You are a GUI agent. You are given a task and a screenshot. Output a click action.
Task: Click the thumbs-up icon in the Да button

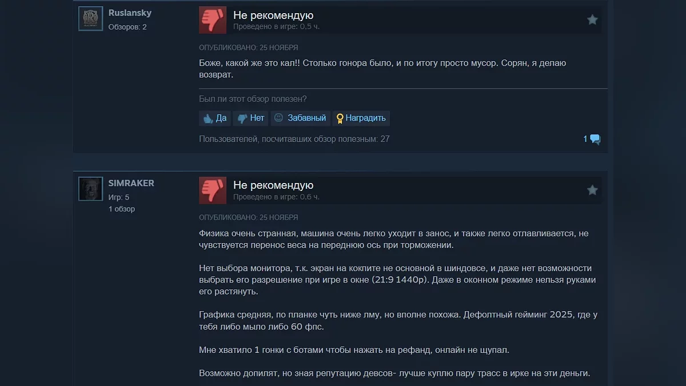[209, 118]
